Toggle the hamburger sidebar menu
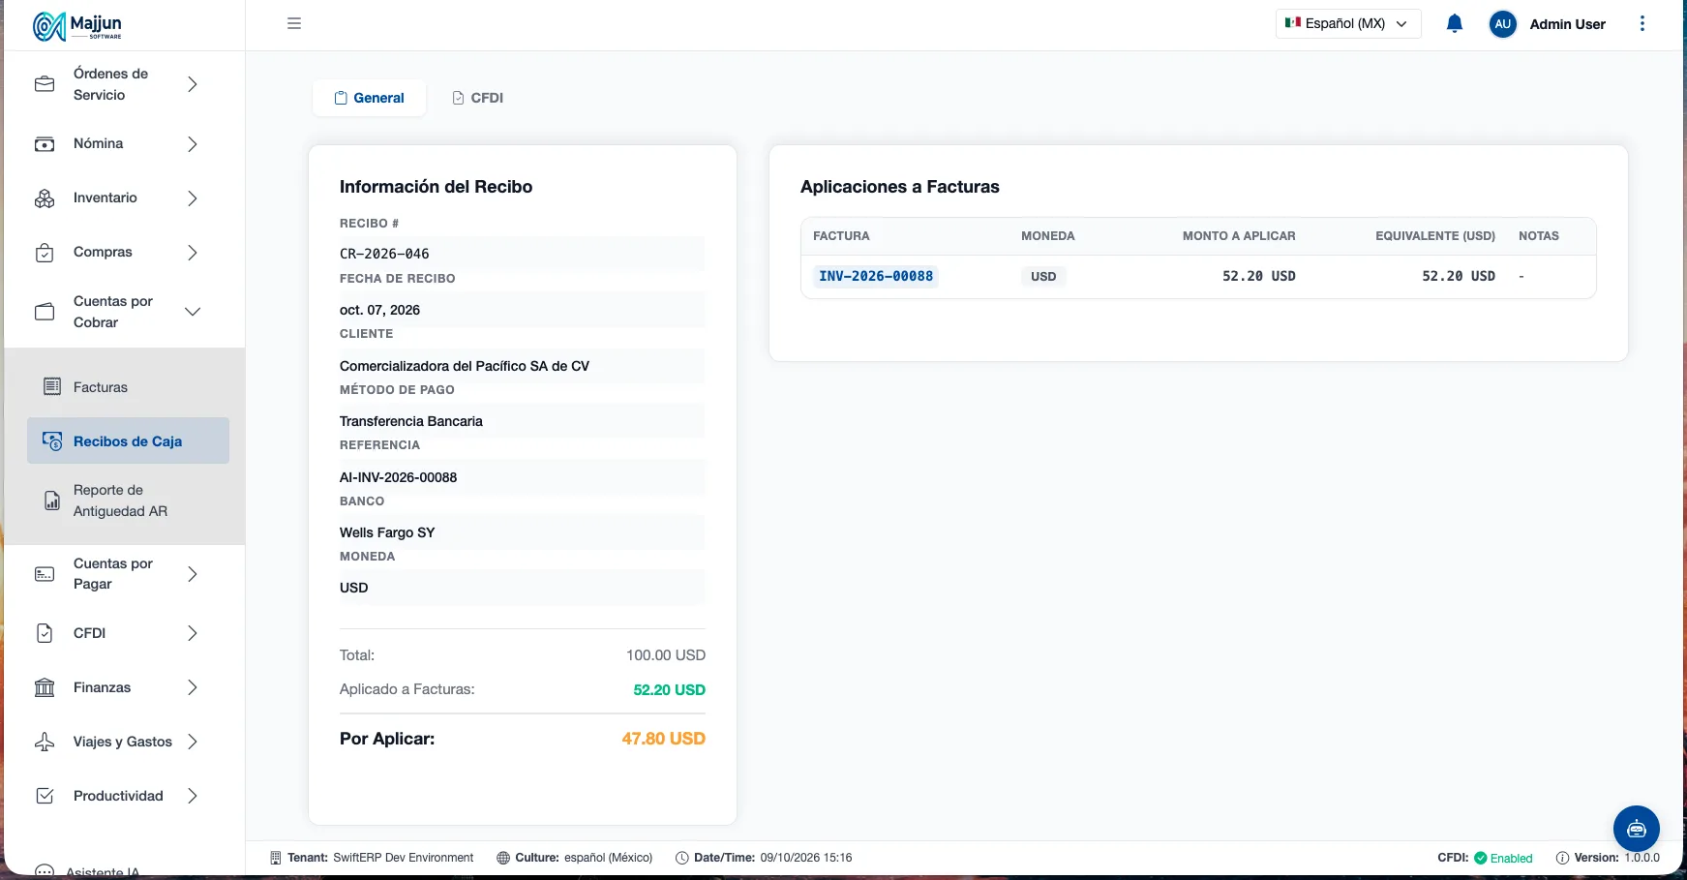The width and height of the screenshot is (1687, 880). tap(294, 23)
